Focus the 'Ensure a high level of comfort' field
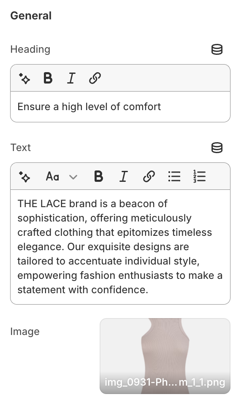The image size is (244, 405). (x=120, y=107)
